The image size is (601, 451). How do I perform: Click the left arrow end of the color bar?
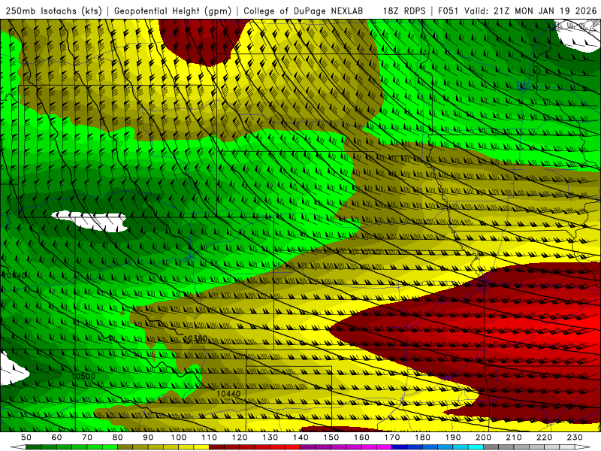(18, 447)
